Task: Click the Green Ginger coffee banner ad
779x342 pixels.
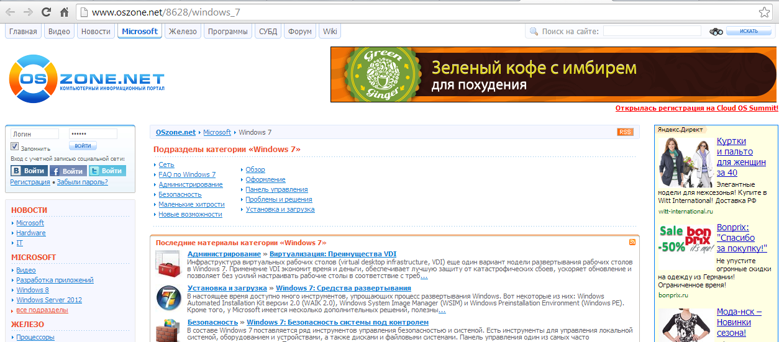Action: click(x=554, y=74)
